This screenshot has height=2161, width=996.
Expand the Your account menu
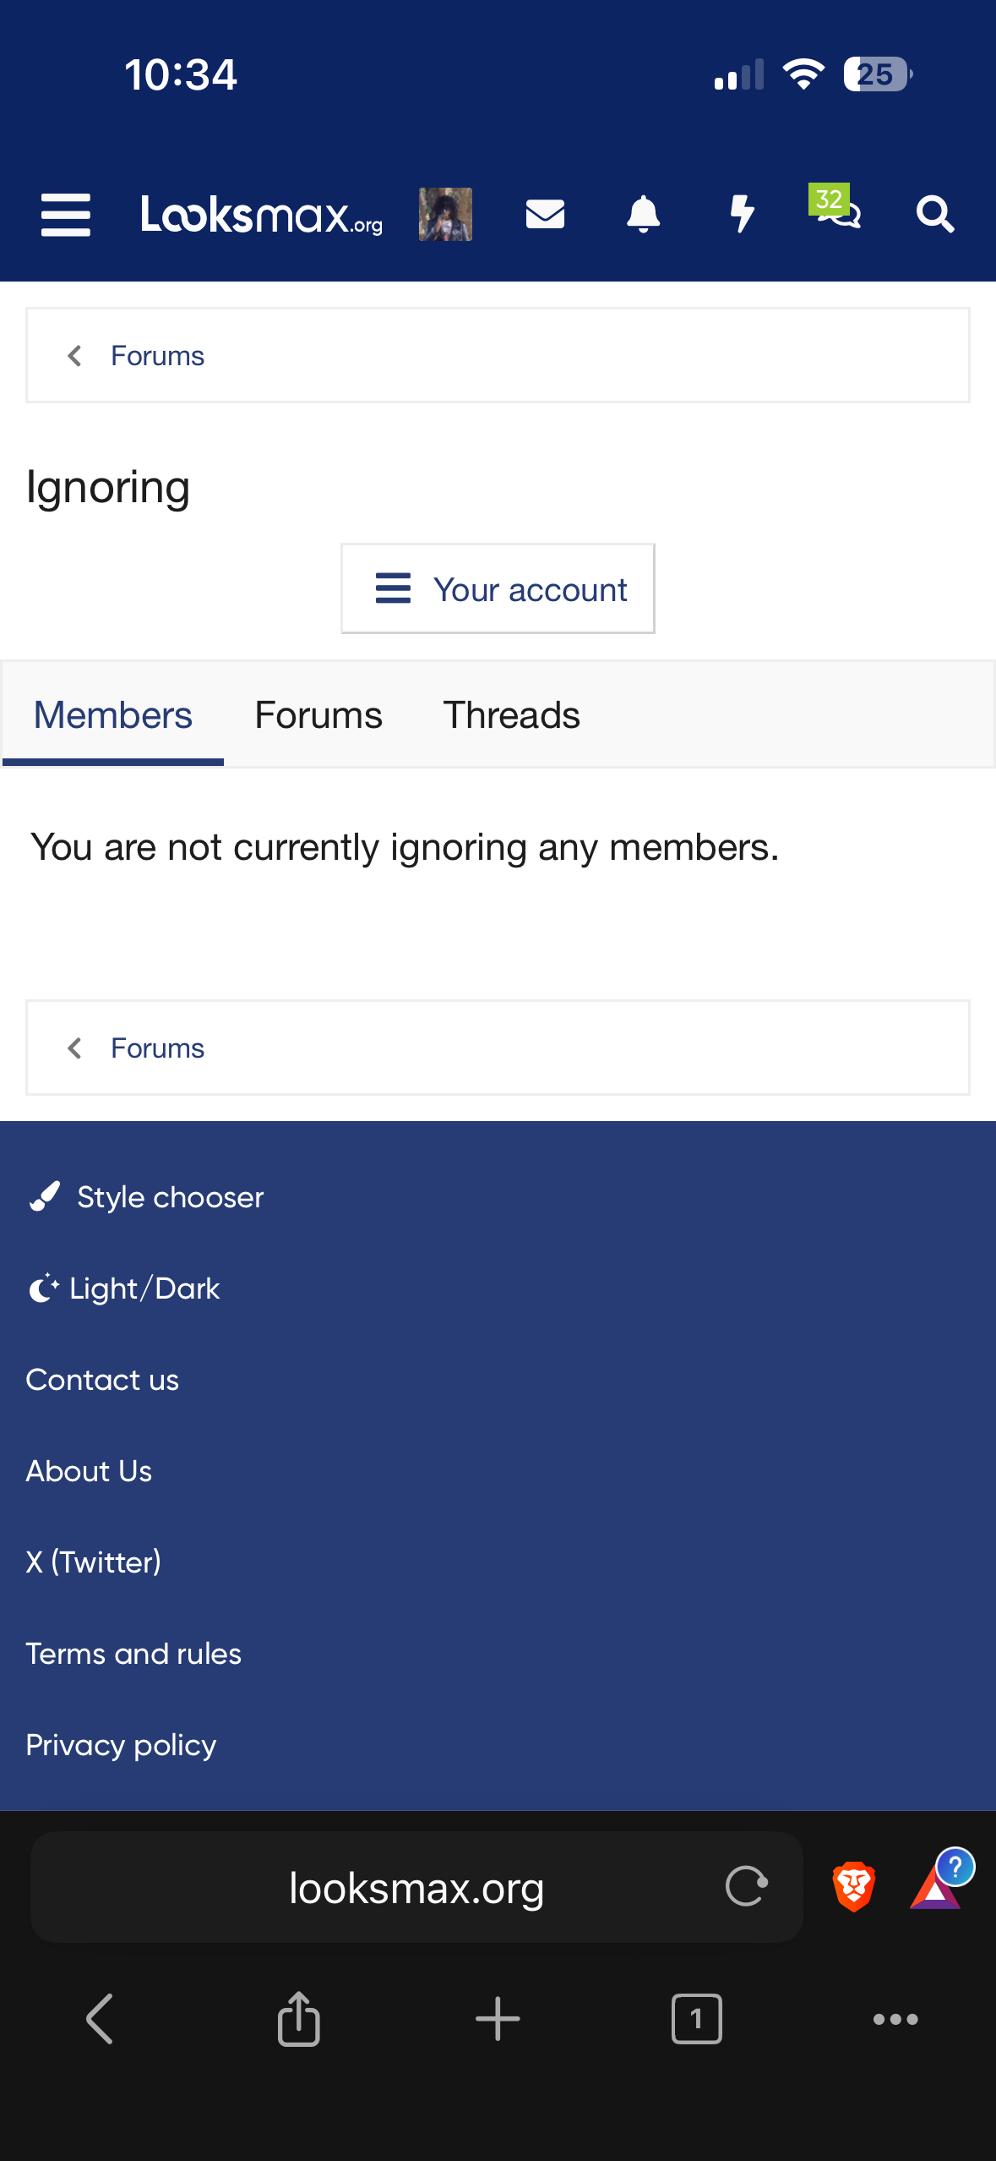[x=498, y=589]
